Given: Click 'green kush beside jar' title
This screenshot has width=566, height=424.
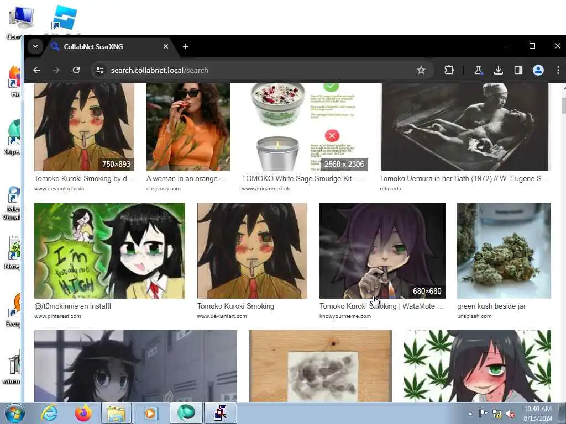Looking at the screenshot, I should click(x=491, y=306).
